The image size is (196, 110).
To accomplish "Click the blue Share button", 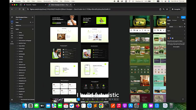I will [183, 17].
